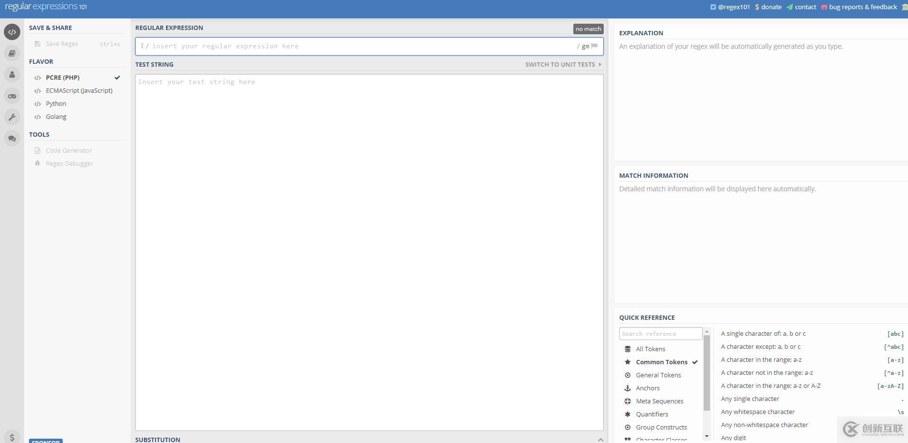This screenshot has width=908, height=443.
Task: Open the live chat bubbles icon
Action: pos(12,138)
